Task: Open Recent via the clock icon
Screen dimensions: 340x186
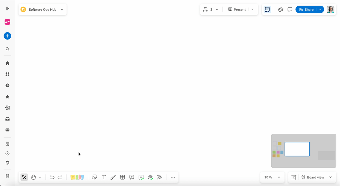Action: (x=7, y=86)
